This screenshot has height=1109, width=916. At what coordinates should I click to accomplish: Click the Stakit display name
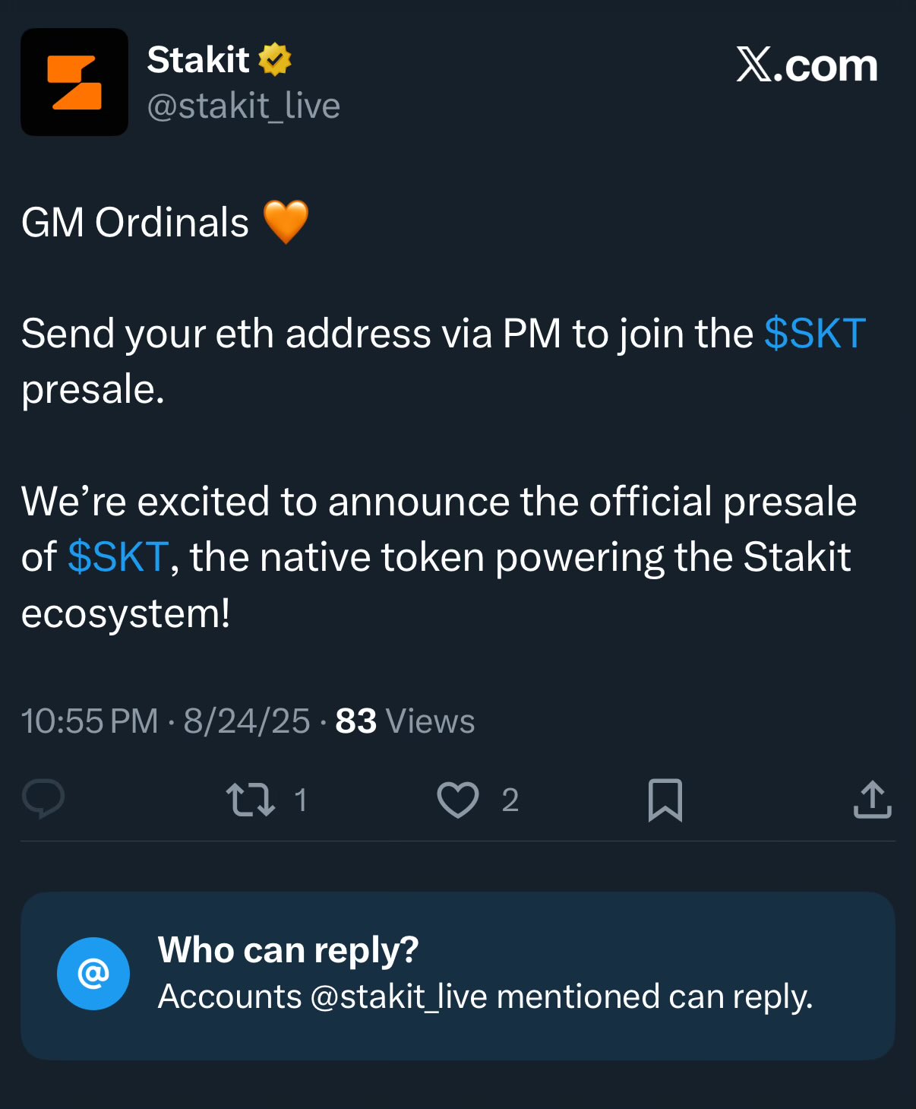coord(197,60)
